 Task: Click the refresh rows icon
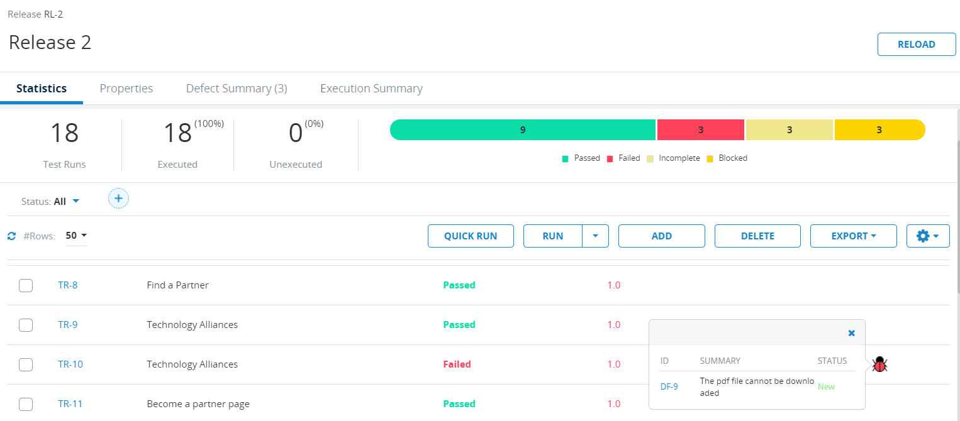[x=11, y=236]
